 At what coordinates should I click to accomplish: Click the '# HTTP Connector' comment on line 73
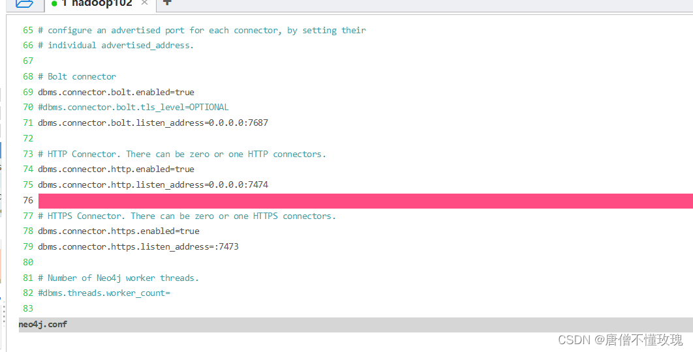click(x=182, y=154)
